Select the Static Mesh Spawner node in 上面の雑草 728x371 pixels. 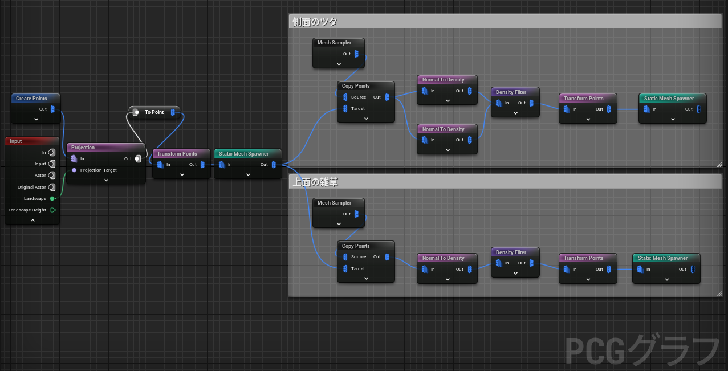click(x=665, y=258)
